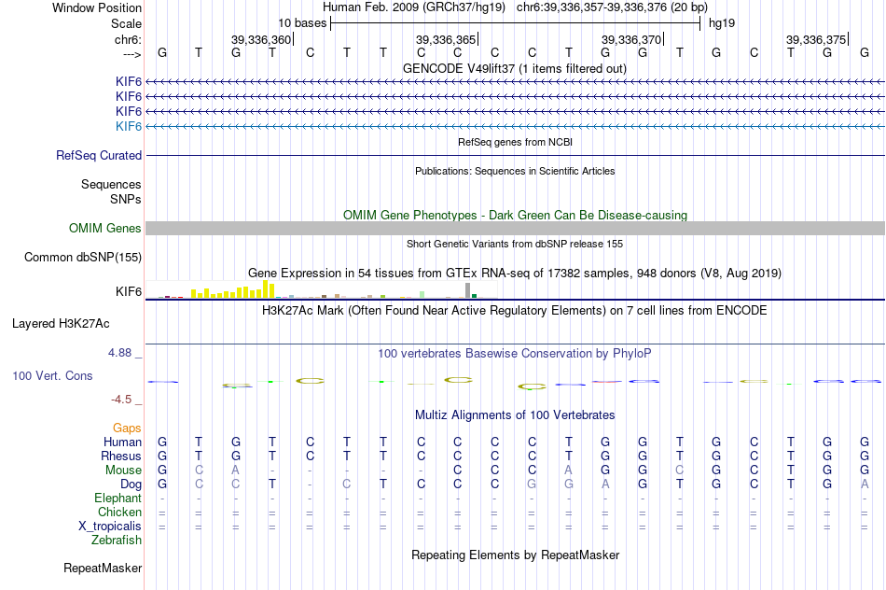The image size is (886, 590).
Task: Select the Elephant alignment row label
Action: 118,498
